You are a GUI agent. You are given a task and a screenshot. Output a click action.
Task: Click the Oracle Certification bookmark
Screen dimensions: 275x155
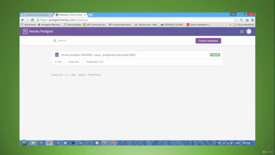click(198, 25)
